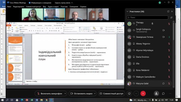Click the Совместный доступ share button

pyautogui.click(x=111, y=93)
